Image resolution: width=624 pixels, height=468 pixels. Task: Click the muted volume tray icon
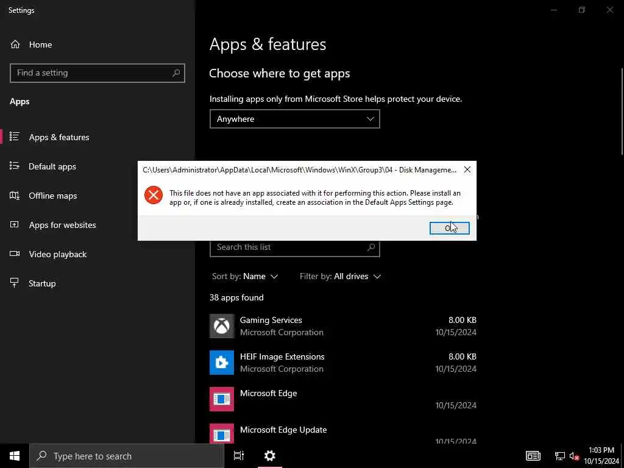click(574, 456)
